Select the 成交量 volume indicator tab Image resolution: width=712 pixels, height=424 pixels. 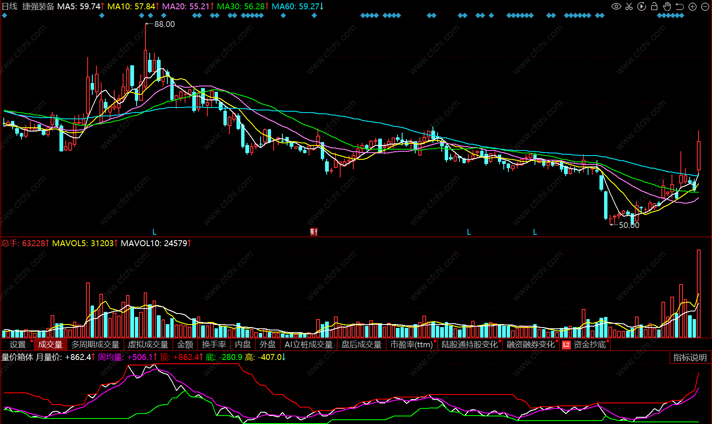(50, 345)
